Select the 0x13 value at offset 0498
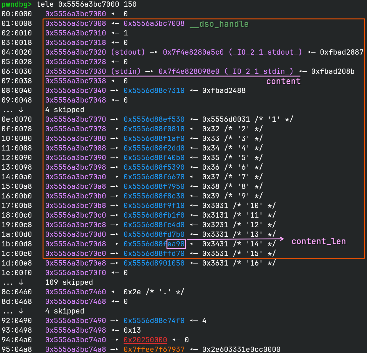Image resolution: width=367 pixels, height=353 pixels. [x=132, y=330]
